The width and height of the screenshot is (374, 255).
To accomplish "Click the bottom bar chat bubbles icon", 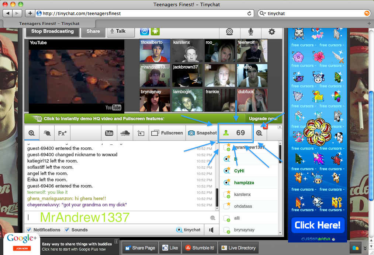I will (x=356, y=248).
